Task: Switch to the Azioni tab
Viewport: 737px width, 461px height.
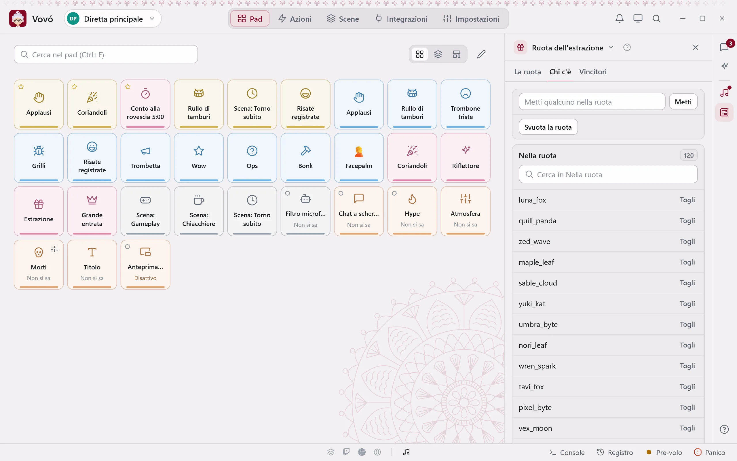Action: tap(295, 19)
